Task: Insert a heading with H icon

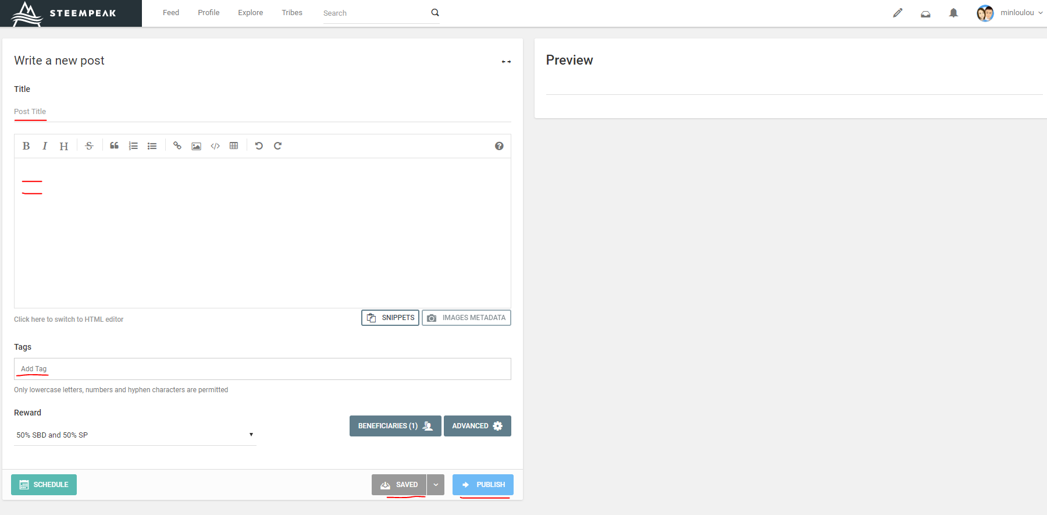Action: tap(63, 146)
